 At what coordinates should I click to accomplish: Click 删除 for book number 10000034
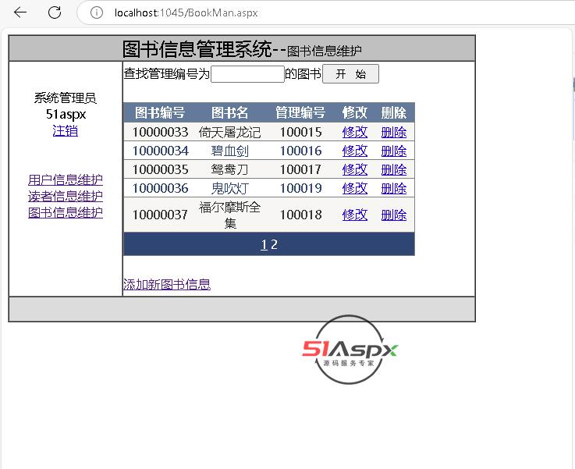(393, 151)
